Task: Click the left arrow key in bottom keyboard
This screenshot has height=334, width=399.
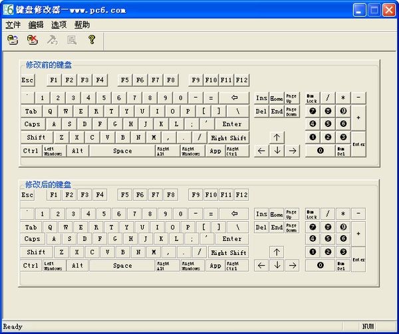Action: click(x=261, y=265)
